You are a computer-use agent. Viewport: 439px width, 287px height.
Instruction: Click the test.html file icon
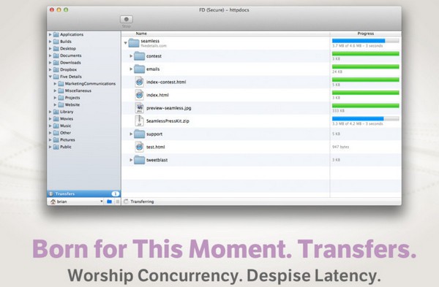tap(139, 147)
